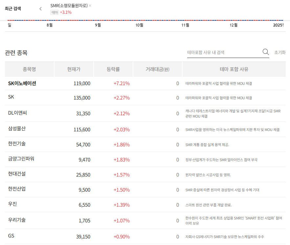Select the 9,470 price cell

pos(84,160)
